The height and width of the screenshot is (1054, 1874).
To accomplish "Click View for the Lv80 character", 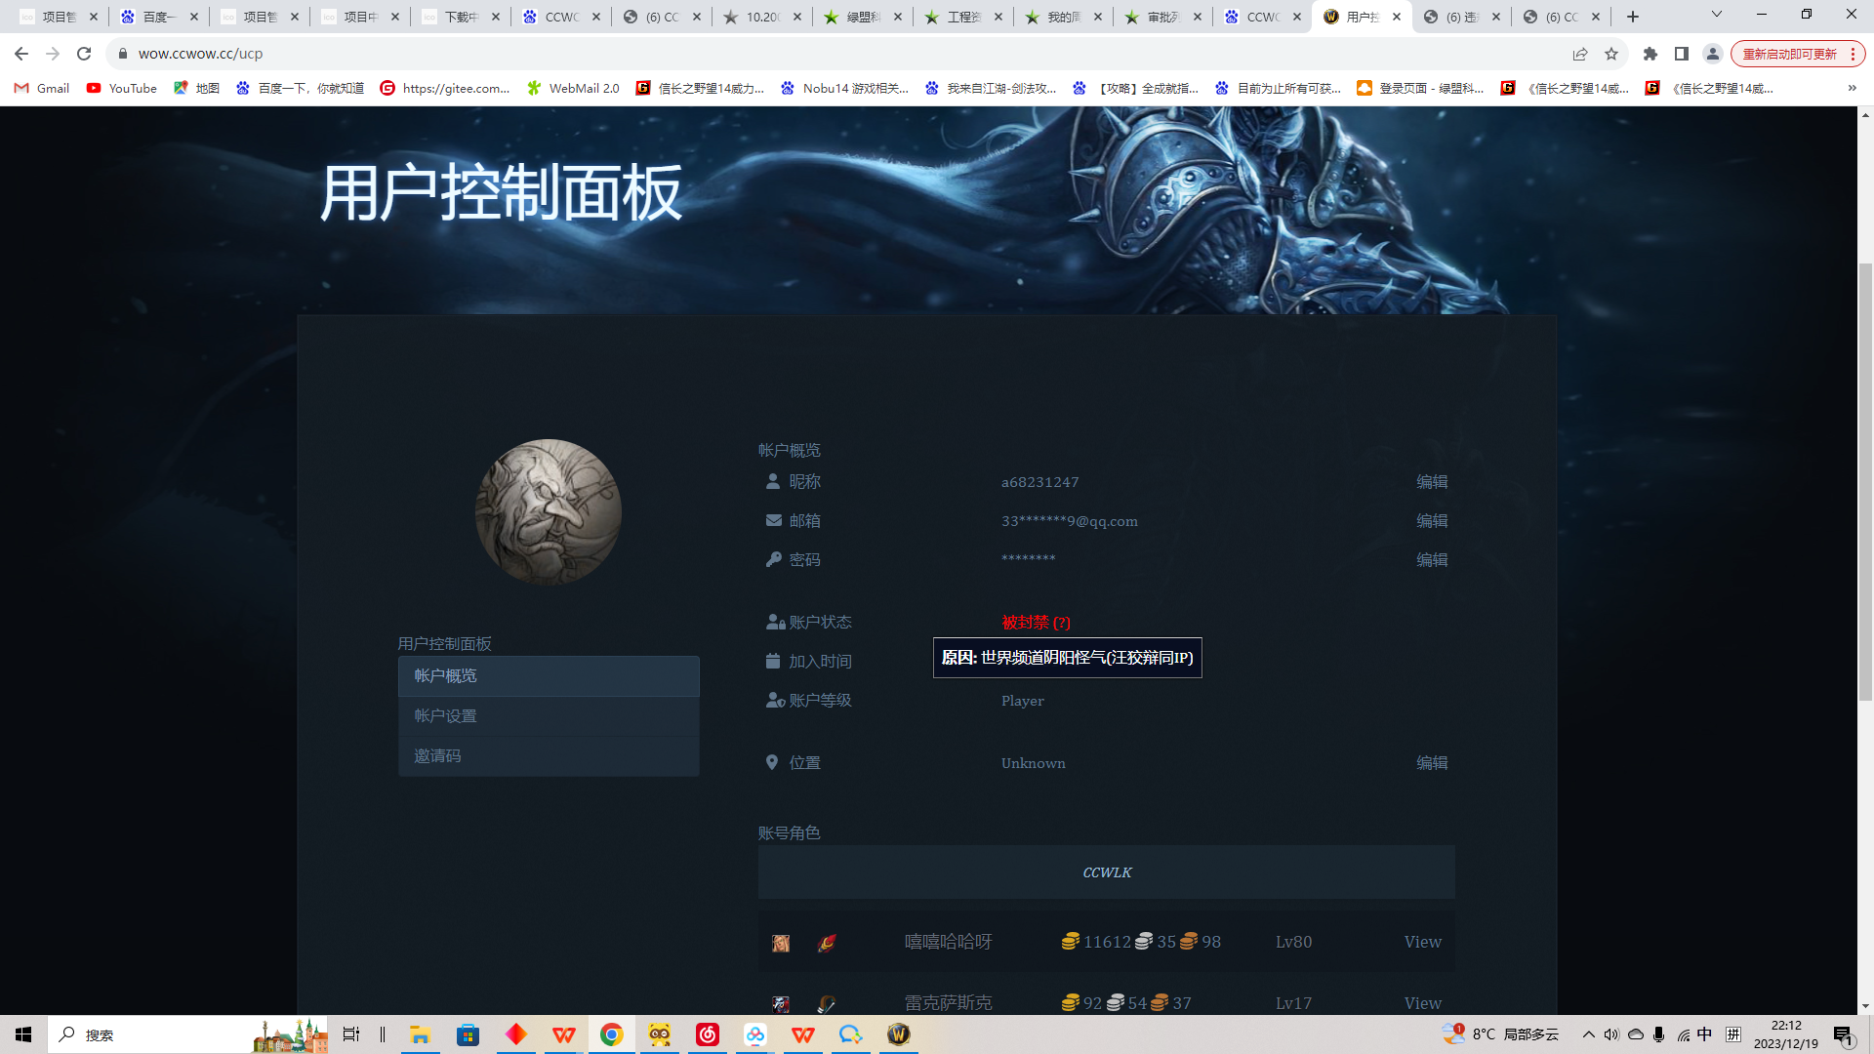I will [x=1422, y=941].
